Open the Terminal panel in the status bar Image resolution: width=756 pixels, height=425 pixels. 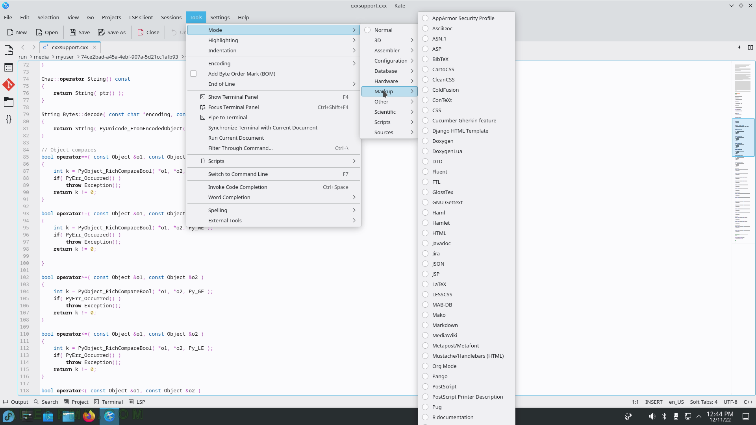[x=109, y=402]
